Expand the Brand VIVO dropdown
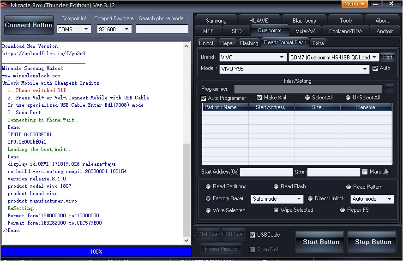 pyautogui.click(x=253, y=58)
